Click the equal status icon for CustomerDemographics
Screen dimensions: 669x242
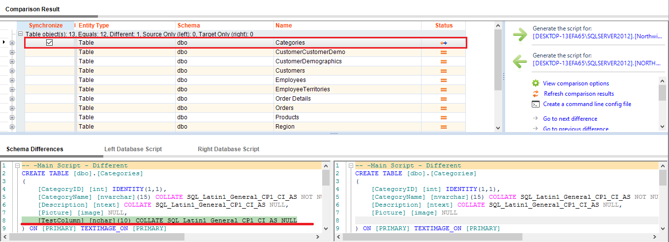point(443,61)
